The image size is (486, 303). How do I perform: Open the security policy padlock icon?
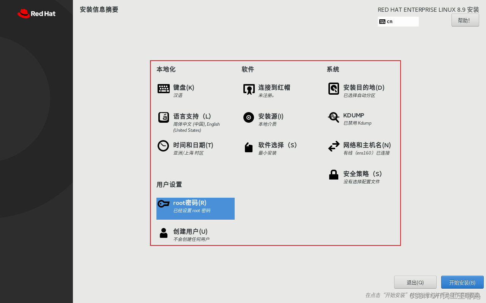click(x=334, y=175)
